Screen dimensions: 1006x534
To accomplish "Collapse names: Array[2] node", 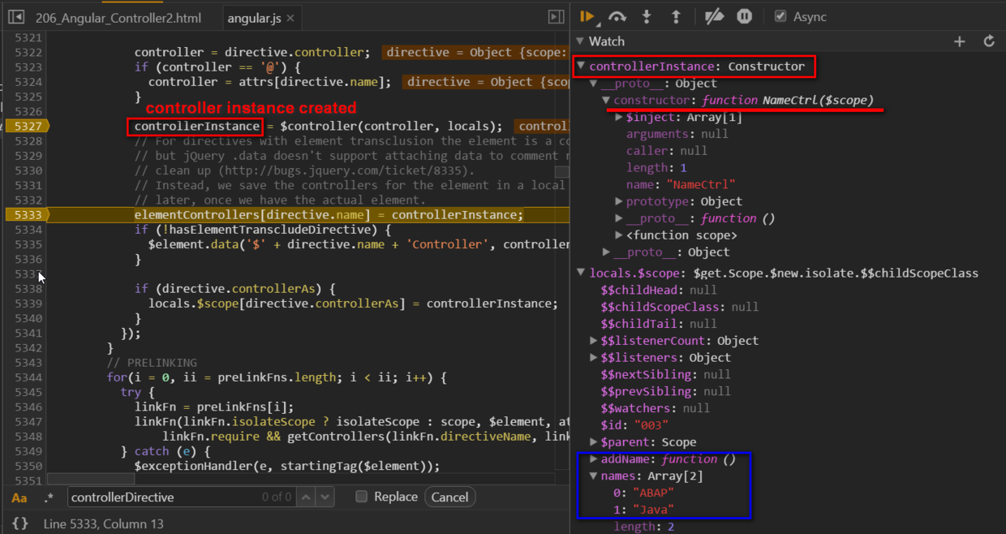I will pos(593,476).
